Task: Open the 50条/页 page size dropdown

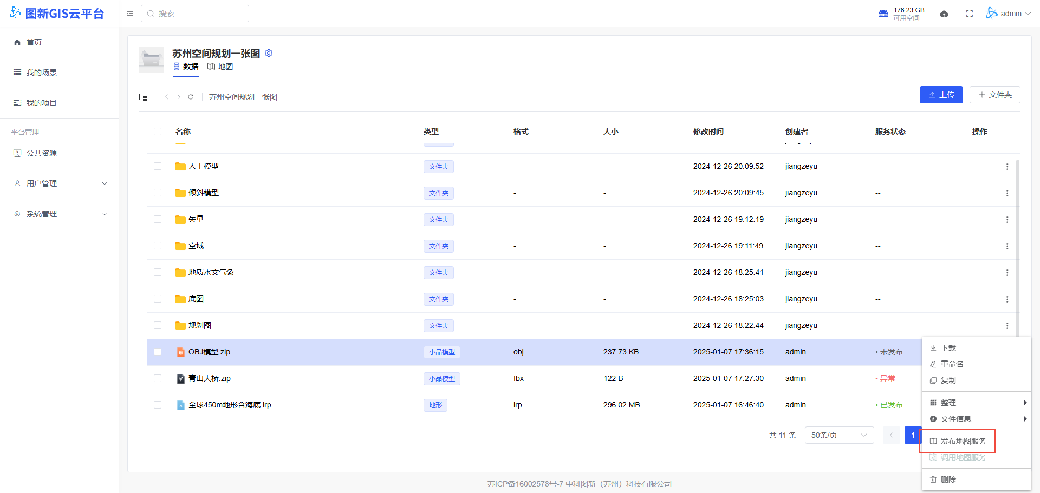Action: pos(839,435)
